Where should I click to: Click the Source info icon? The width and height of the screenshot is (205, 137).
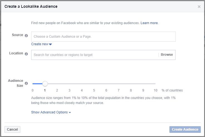click(26, 35)
